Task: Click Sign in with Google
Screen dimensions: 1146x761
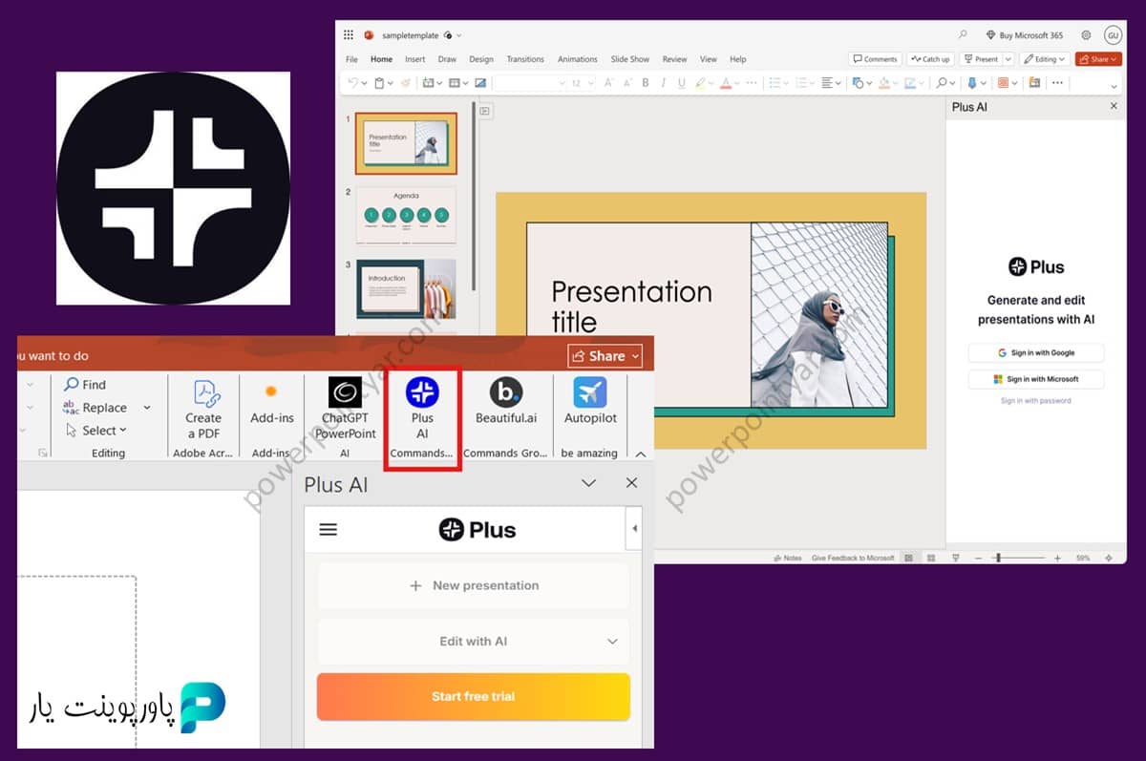Action: pos(1035,352)
